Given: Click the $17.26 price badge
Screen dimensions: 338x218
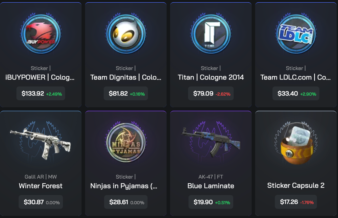Looking at the screenshot, I should (296, 202).
